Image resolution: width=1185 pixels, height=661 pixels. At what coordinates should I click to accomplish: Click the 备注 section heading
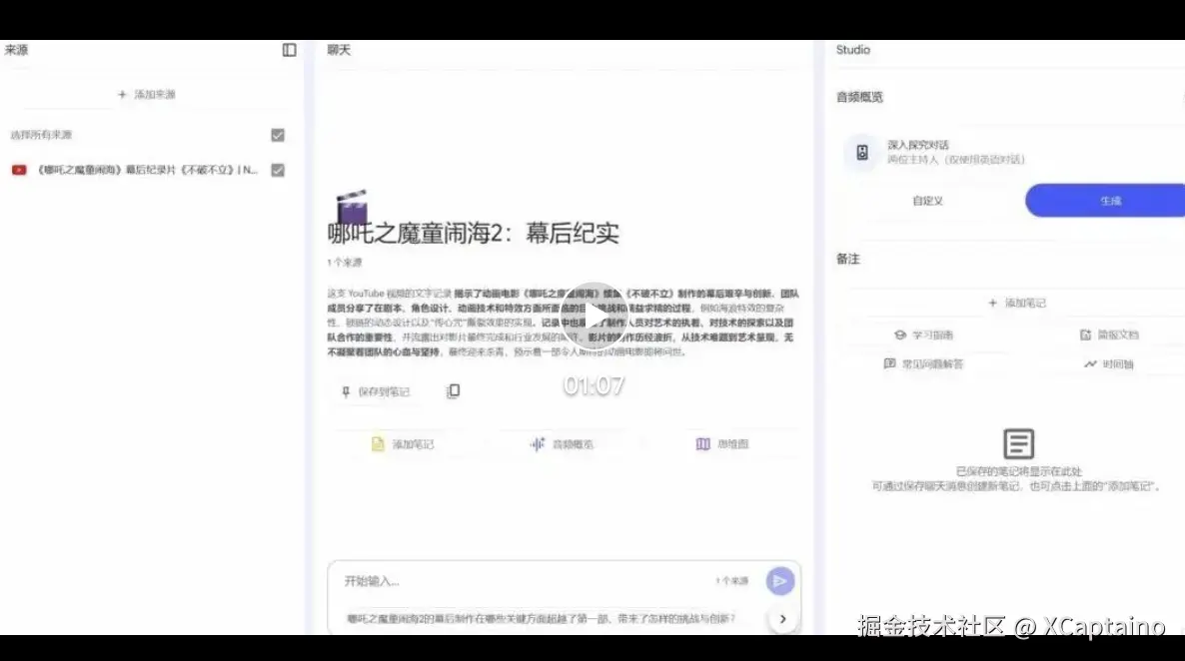[848, 260]
